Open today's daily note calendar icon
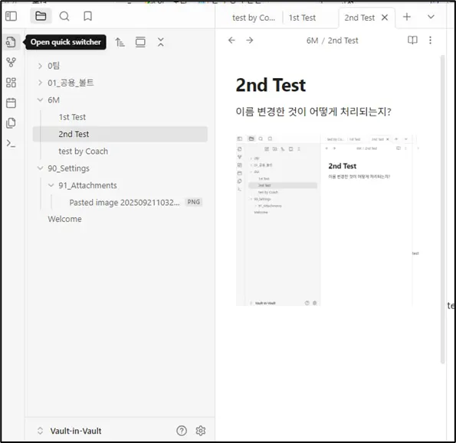This screenshot has width=456, height=443. tap(11, 103)
